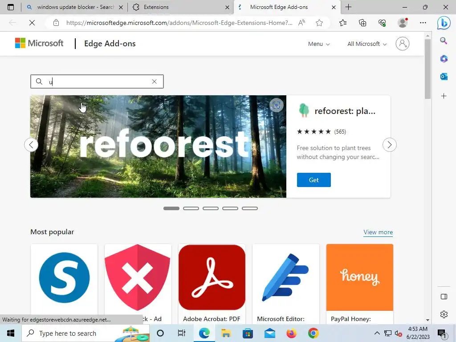
Task: Select the fifth carousel indicator
Action: click(x=250, y=208)
